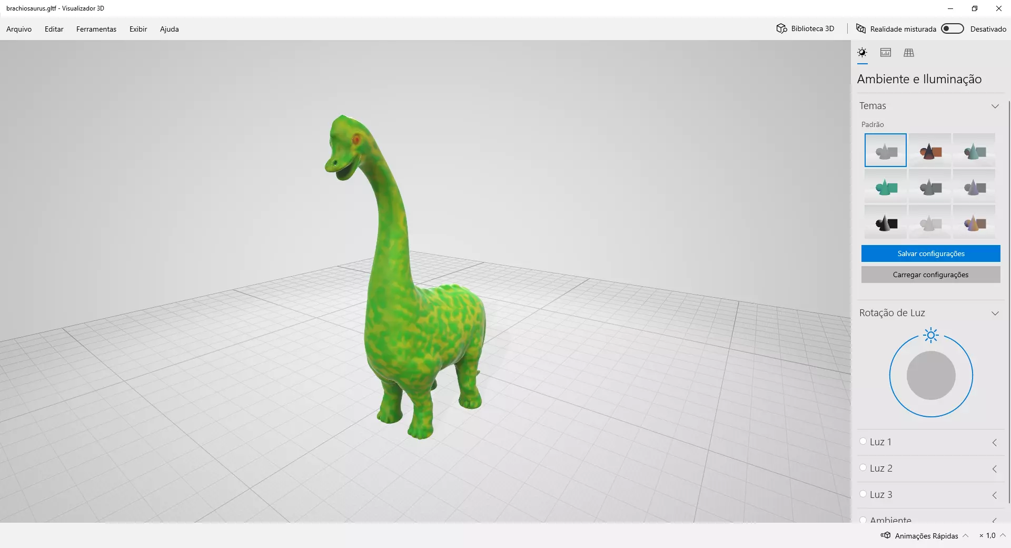Click the Padrão theme group label
This screenshot has width=1011, height=548.
pos(873,124)
